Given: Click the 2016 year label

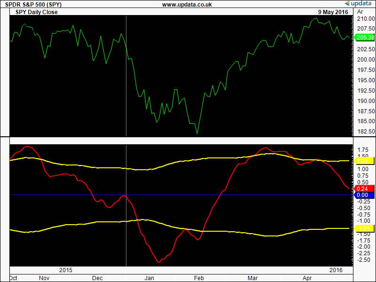Looking at the screenshot, I should (x=336, y=270).
